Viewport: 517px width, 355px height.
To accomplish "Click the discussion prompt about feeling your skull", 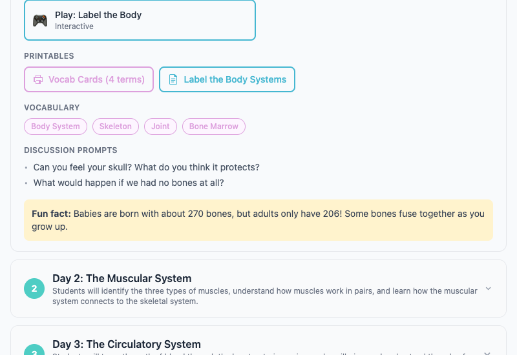I will pyautogui.click(x=146, y=167).
